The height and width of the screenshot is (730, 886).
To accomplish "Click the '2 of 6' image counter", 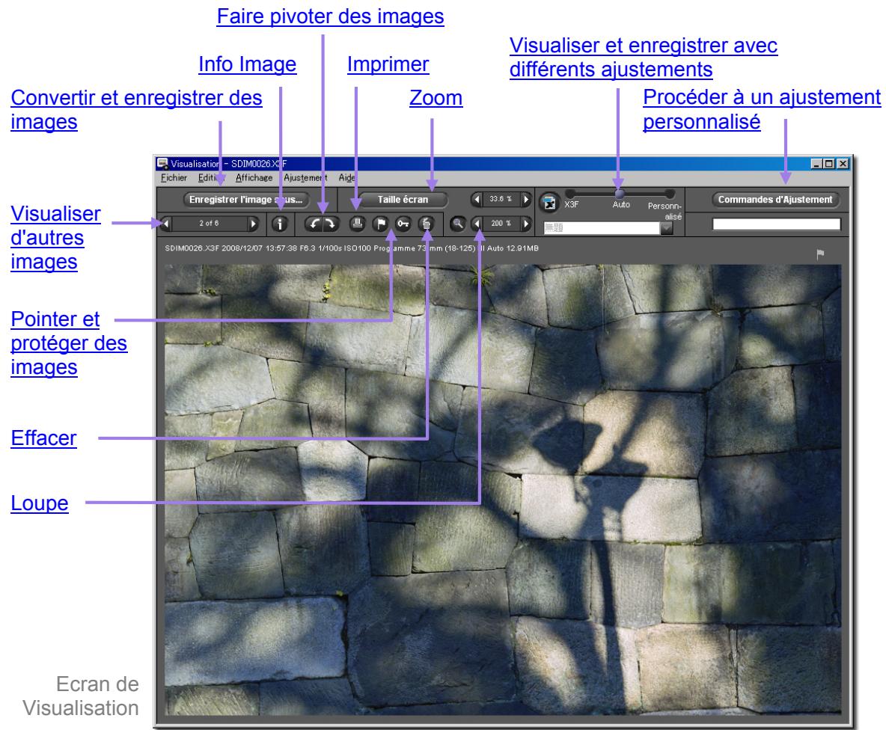I will tap(209, 224).
